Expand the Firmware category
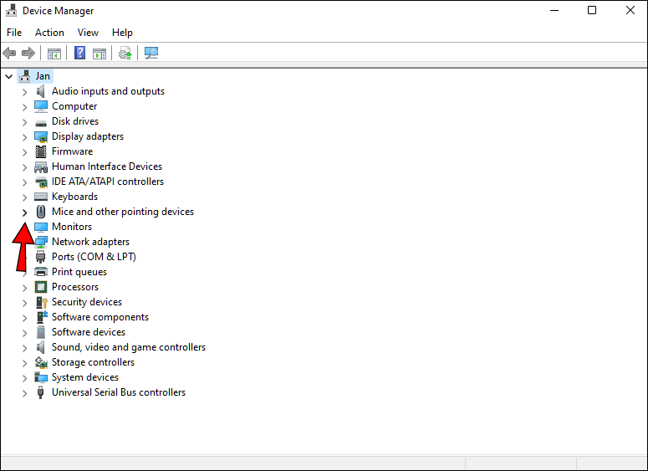 point(24,152)
